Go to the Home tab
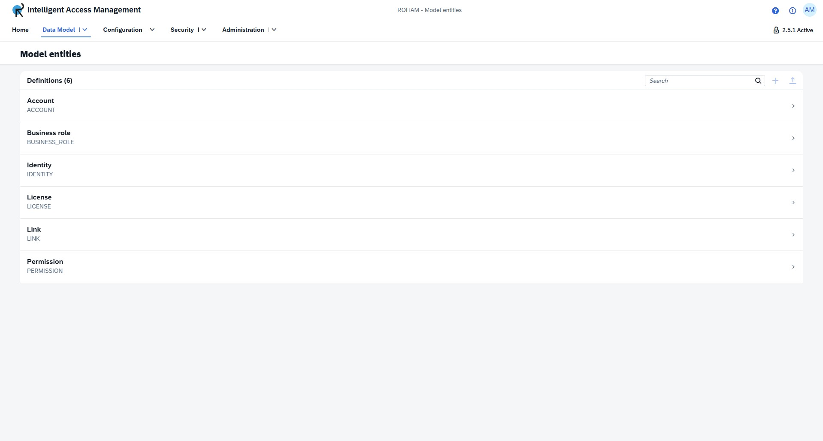This screenshot has width=823, height=441. coord(20,30)
